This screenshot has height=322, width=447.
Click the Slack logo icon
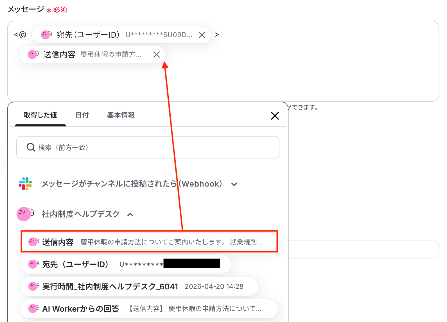[25, 184]
